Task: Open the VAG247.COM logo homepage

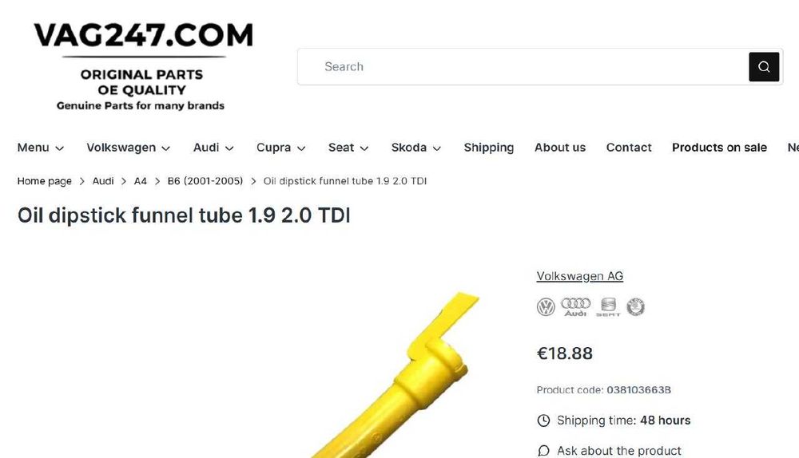Action: pyautogui.click(x=142, y=66)
